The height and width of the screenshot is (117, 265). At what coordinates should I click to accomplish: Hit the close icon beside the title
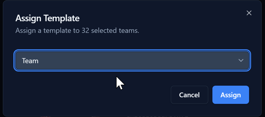coord(249,13)
